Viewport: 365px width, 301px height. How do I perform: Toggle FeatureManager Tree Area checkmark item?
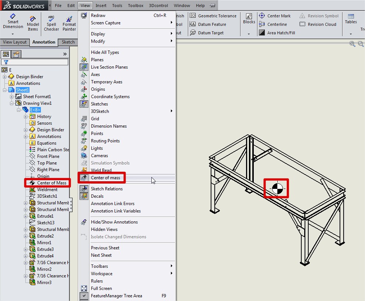(116, 296)
